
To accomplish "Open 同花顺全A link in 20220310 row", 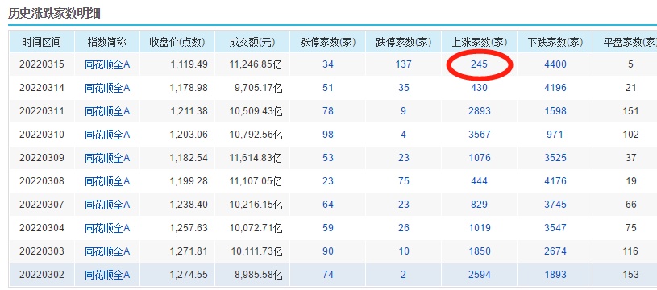I will pos(108,135).
